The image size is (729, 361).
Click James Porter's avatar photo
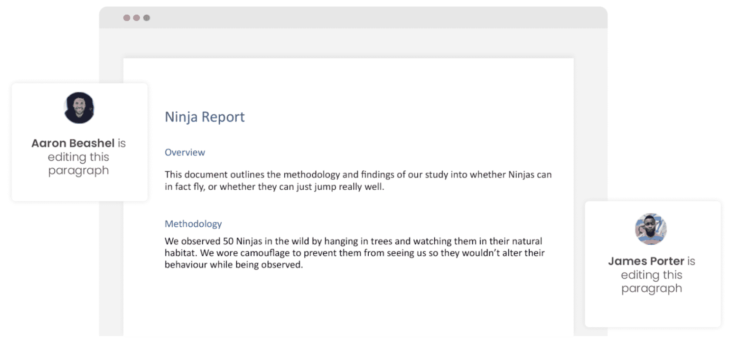(651, 229)
